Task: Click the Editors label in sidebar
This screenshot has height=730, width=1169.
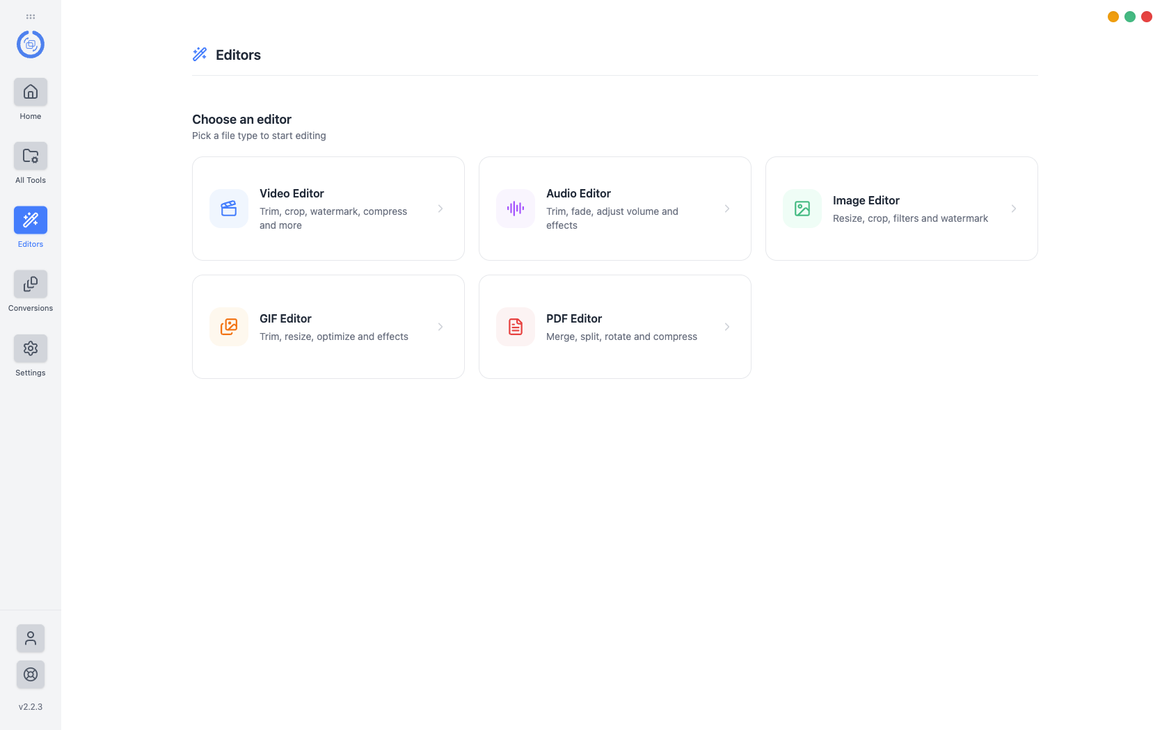Action: pos(31,244)
